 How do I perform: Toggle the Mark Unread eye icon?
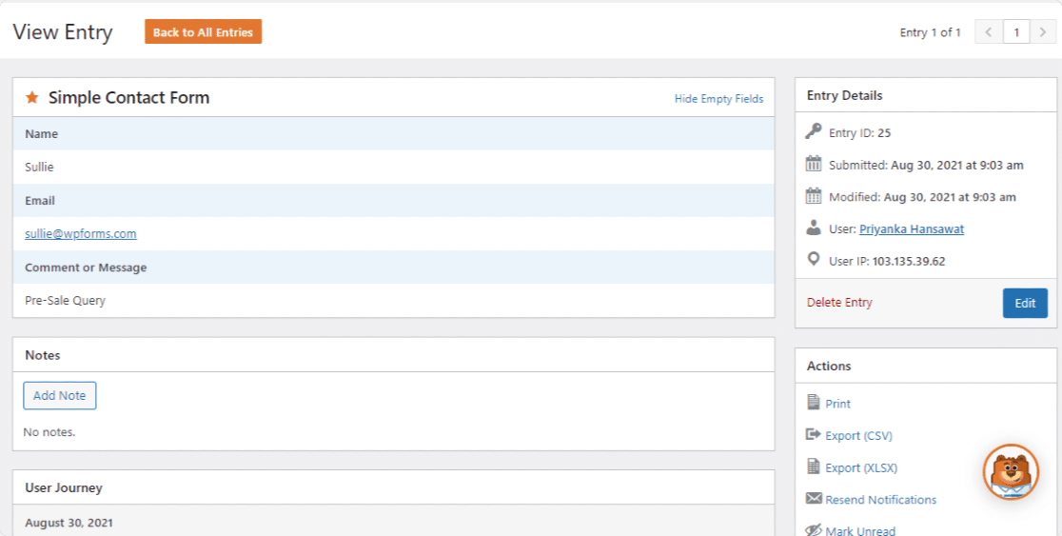[814, 530]
